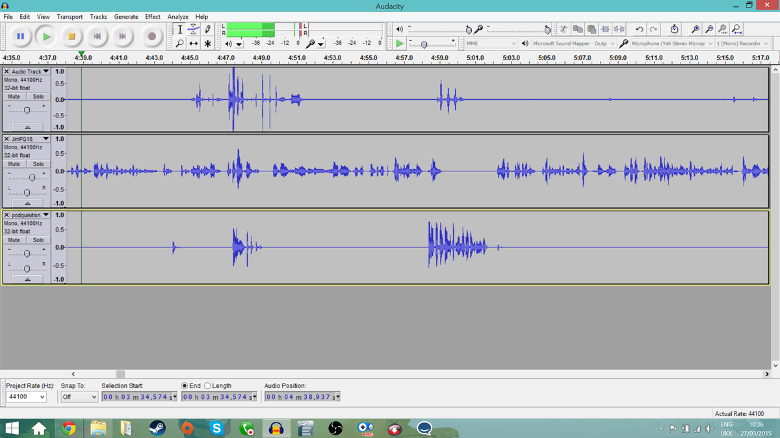Select the Selection (I-beam) tool
The height and width of the screenshot is (438, 780).
180,29
